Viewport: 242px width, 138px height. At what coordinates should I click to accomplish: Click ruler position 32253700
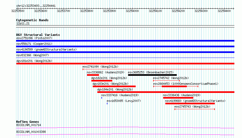pos(63,11)
